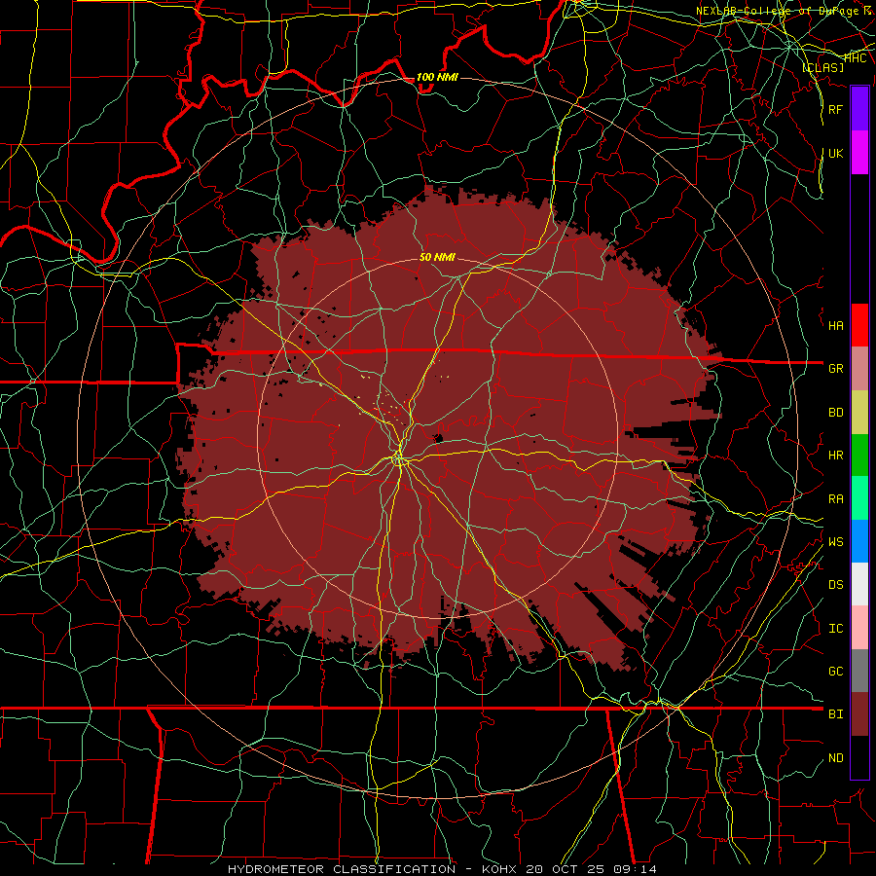Image resolution: width=876 pixels, height=876 pixels.
Task: Click the "UK" legend label
Action: (x=835, y=153)
